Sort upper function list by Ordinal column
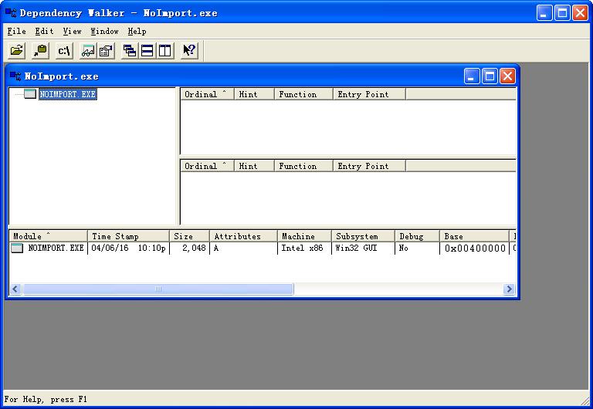 pyautogui.click(x=207, y=94)
